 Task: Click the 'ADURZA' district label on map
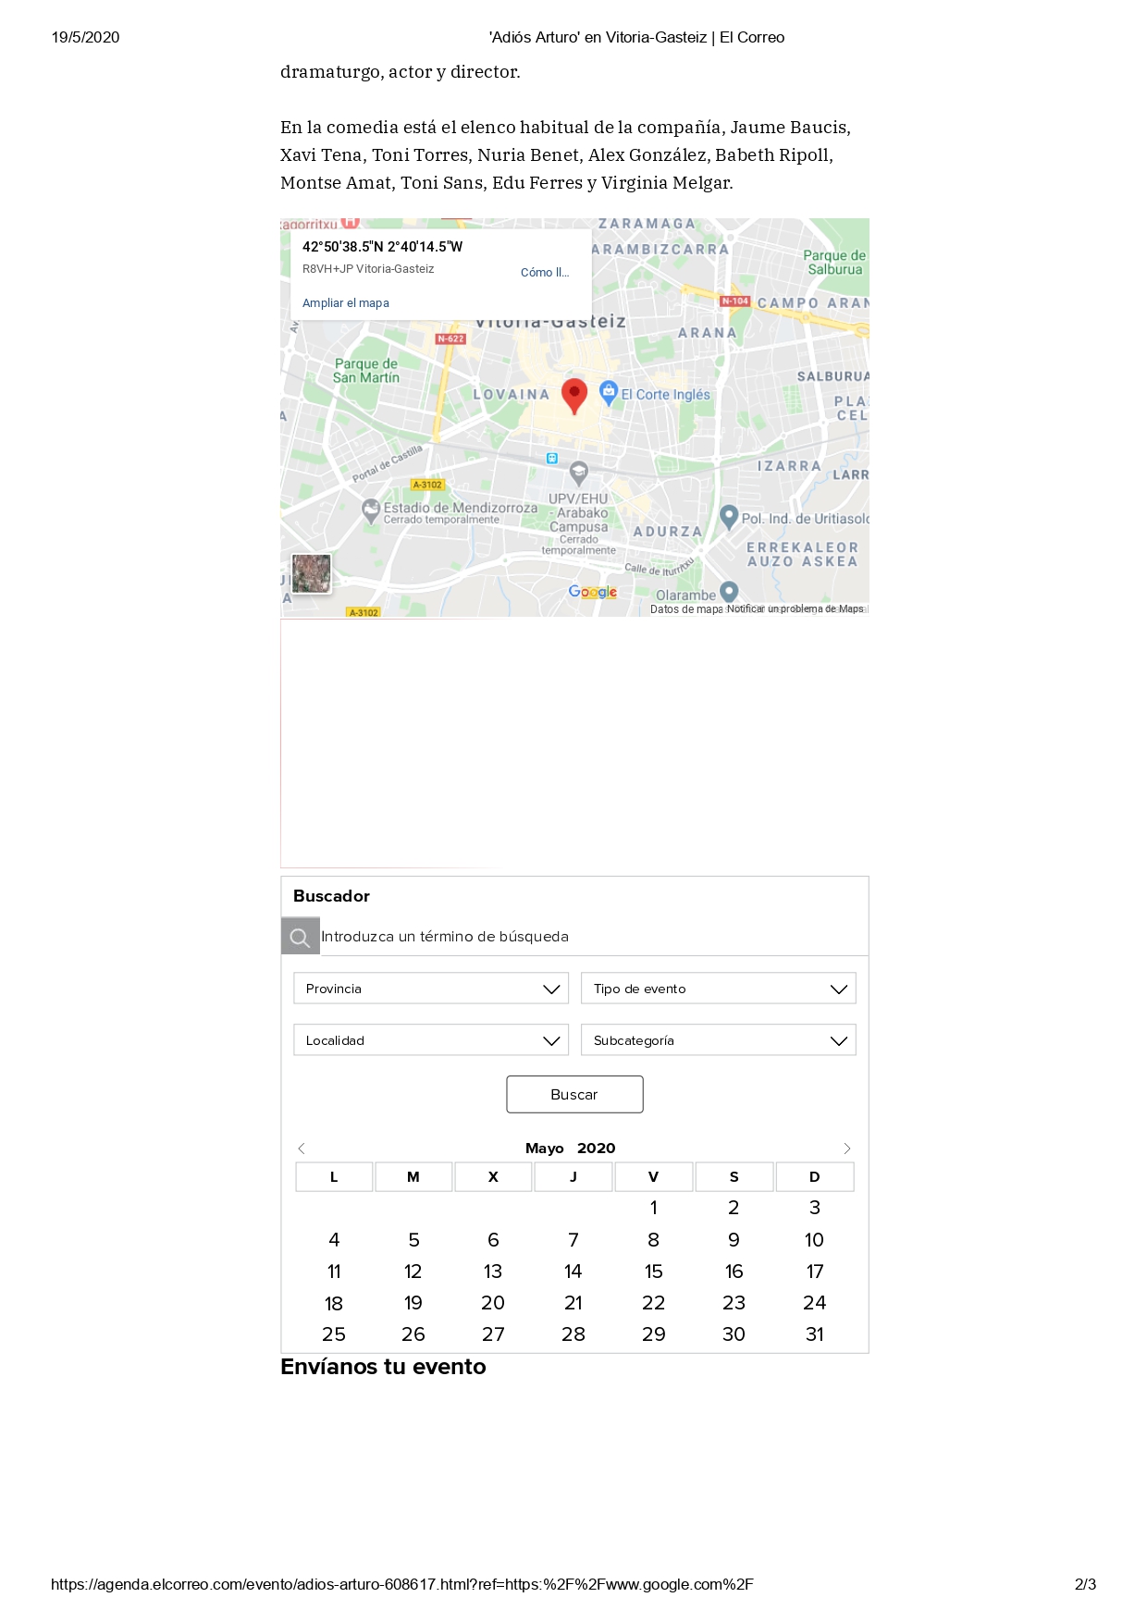tap(668, 532)
